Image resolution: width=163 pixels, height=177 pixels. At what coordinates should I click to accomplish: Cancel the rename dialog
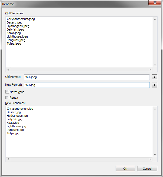(x=147, y=169)
